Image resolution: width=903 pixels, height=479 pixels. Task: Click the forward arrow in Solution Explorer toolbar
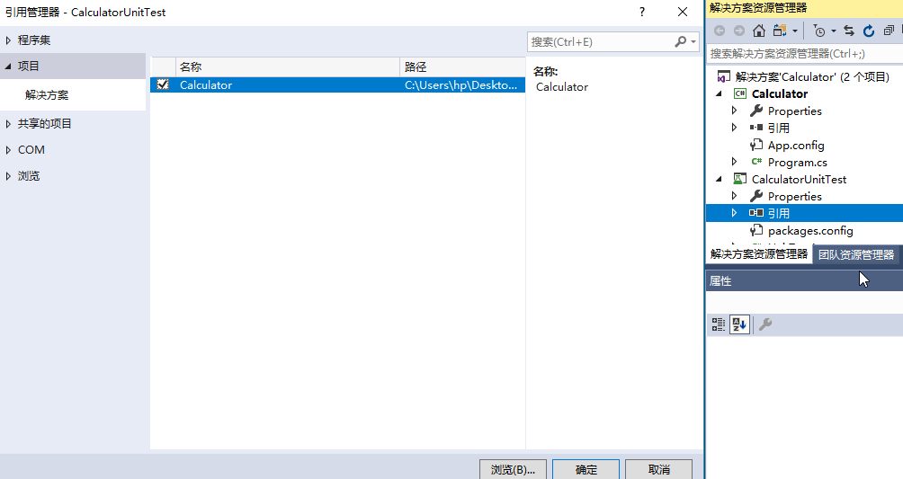tap(739, 31)
